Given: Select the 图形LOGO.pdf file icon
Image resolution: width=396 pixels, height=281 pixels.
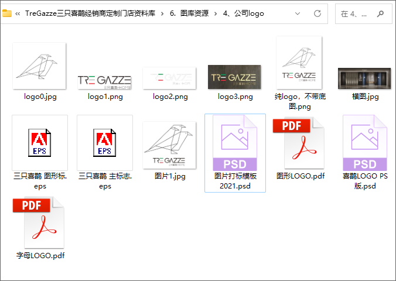Looking at the screenshot, I should tap(299, 143).
